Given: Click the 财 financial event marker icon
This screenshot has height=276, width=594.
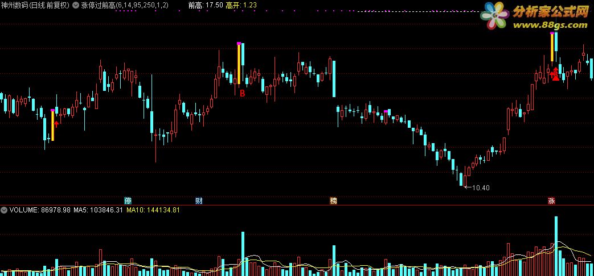Looking at the screenshot, I should click(199, 200).
